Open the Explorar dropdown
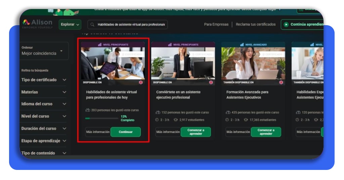344x180 pixels. (70, 24)
